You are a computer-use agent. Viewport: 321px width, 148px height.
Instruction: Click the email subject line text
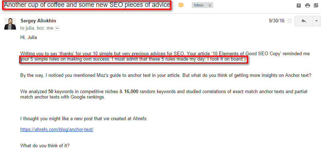point(87,5)
